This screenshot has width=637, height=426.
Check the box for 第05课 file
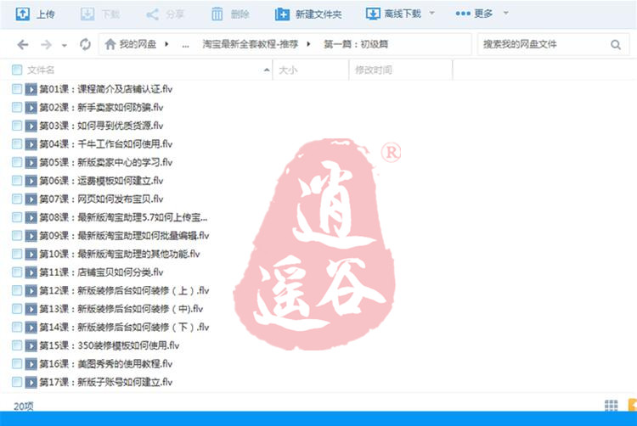17,162
